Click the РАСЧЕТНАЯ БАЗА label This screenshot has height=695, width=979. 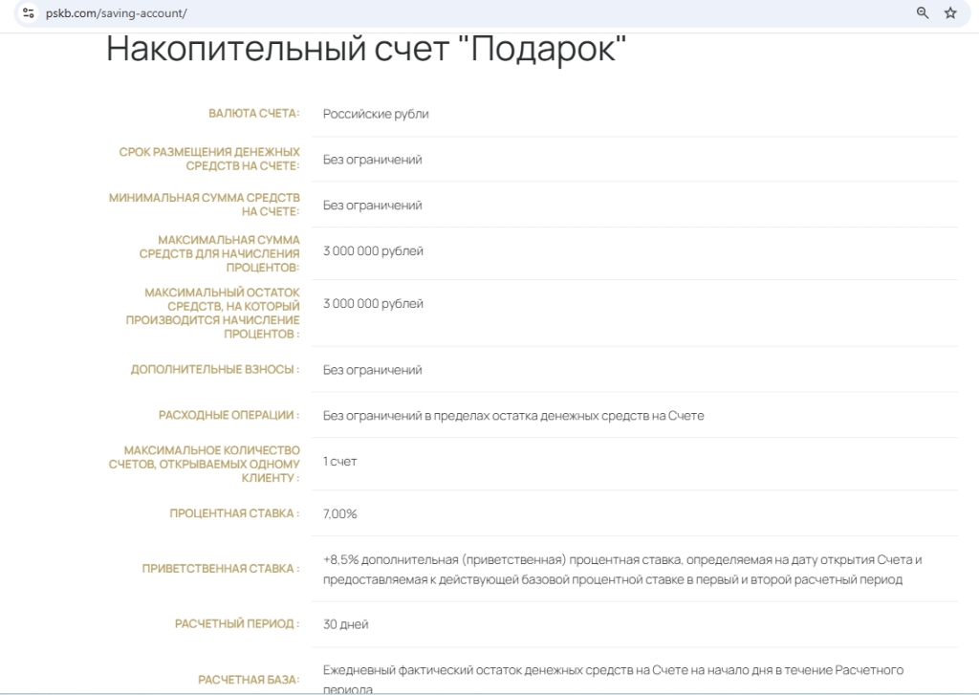click(249, 680)
